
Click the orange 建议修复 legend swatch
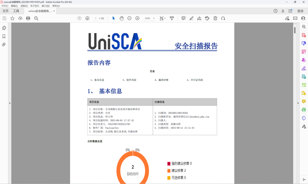(169, 171)
